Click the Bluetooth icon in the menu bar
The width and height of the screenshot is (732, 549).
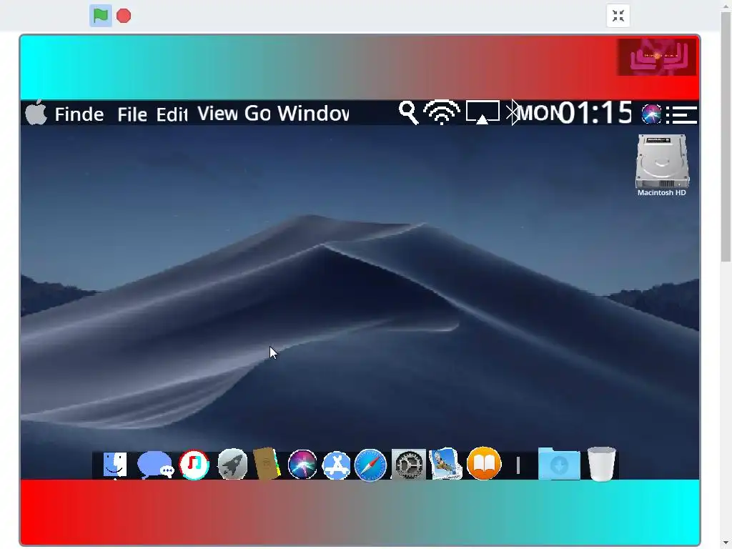[513, 112]
